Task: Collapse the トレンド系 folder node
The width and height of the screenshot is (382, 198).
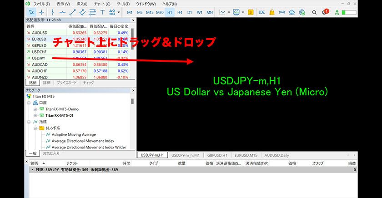Action: [35, 128]
